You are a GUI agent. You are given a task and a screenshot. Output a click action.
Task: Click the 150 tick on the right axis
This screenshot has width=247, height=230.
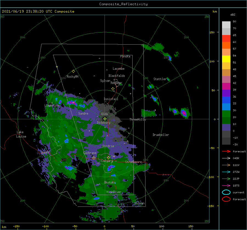click(212, 32)
